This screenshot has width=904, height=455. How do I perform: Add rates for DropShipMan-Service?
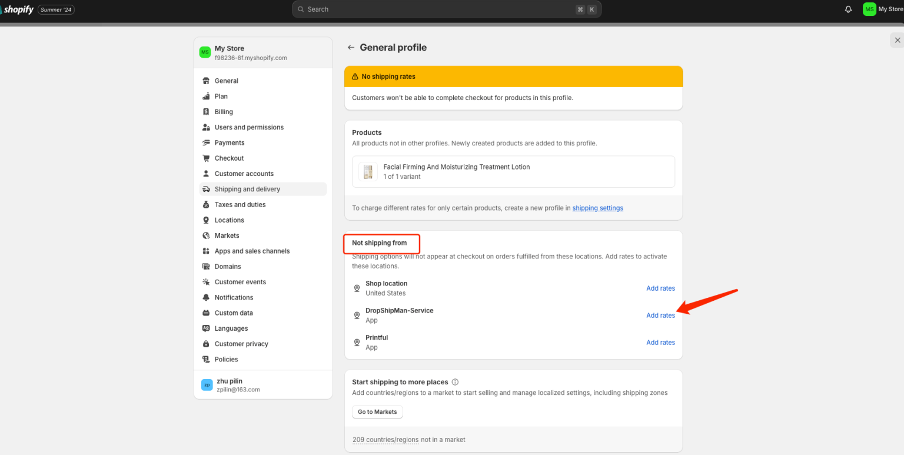660,315
